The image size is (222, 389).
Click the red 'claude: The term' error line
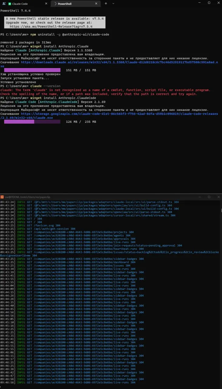(105, 90)
